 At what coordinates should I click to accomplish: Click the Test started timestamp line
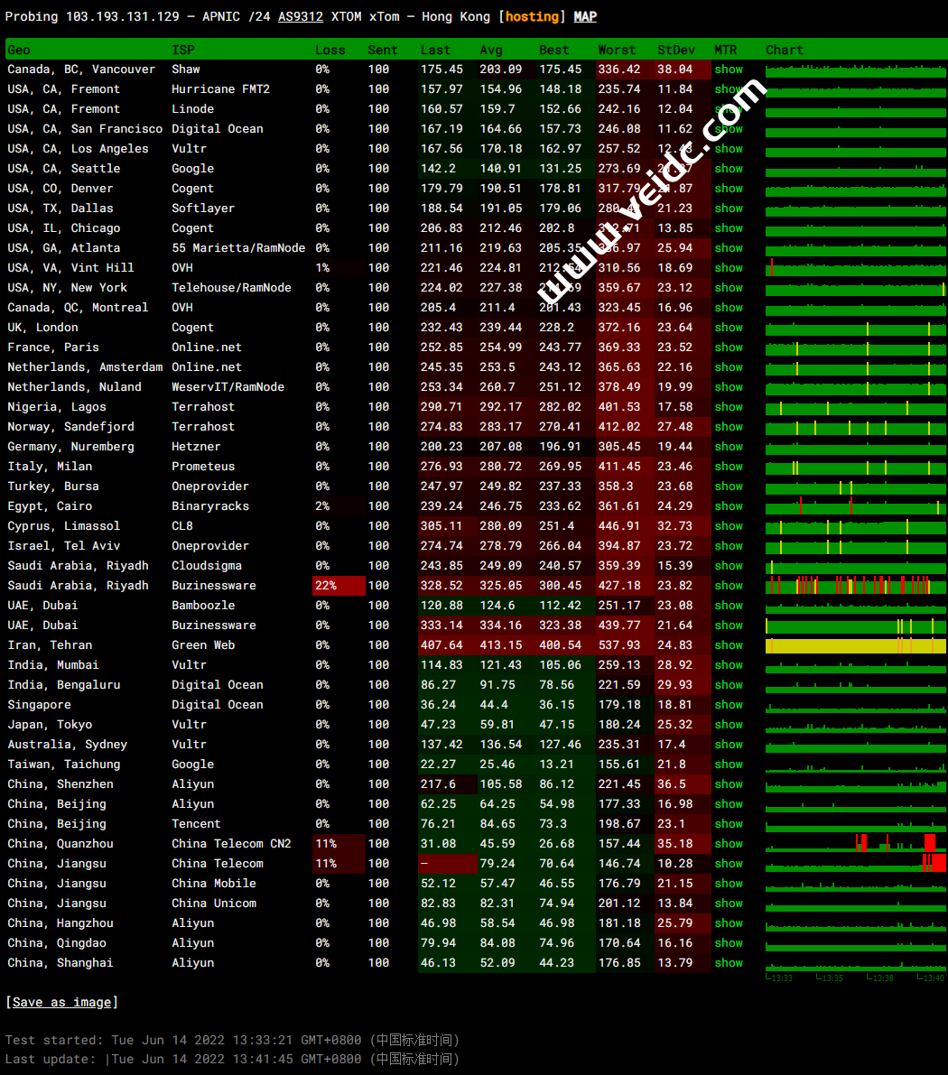(233, 1041)
